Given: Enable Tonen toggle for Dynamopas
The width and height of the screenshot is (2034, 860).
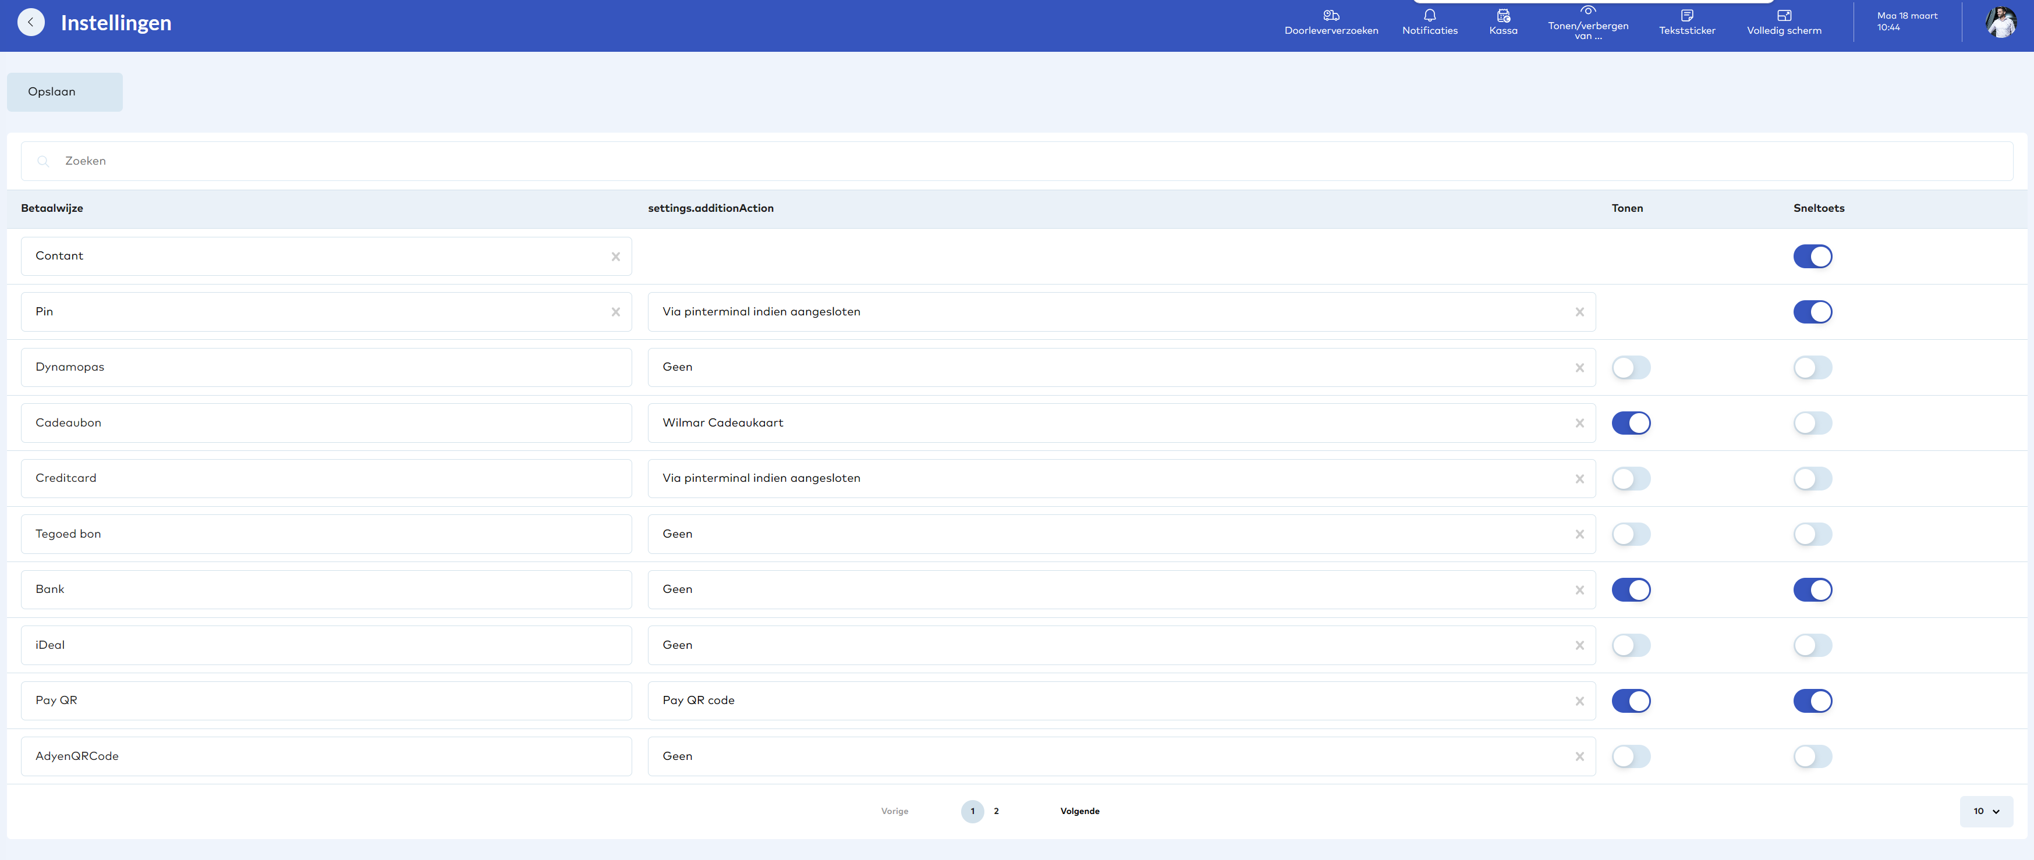Looking at the screenshot, I should (1631, 368).
